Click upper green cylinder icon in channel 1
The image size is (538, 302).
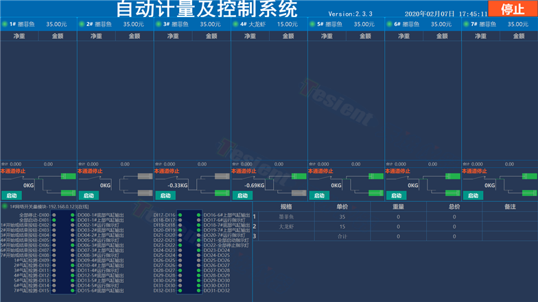pos(68,177)
